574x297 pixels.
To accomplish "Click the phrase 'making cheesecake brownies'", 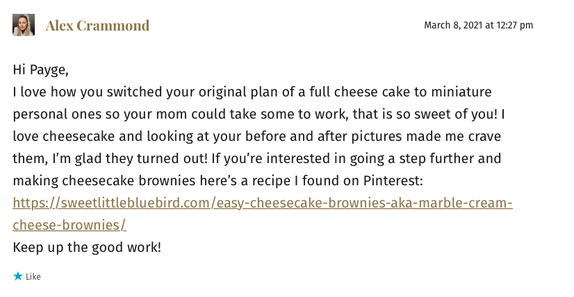I will [104, 180].
